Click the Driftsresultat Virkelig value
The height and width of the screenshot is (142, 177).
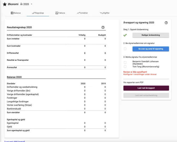[x=85, y=53]
